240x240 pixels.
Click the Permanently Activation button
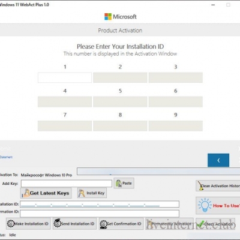[169, 224]
